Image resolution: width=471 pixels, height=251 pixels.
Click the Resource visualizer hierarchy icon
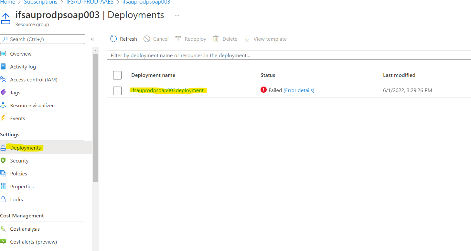coord(3,105)
